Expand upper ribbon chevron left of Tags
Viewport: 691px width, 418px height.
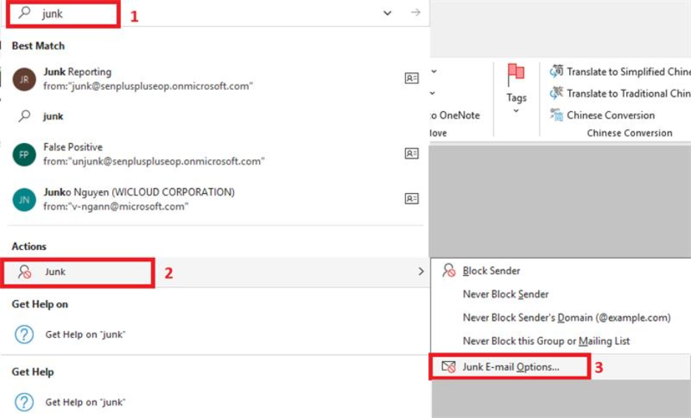coord(433,72)
